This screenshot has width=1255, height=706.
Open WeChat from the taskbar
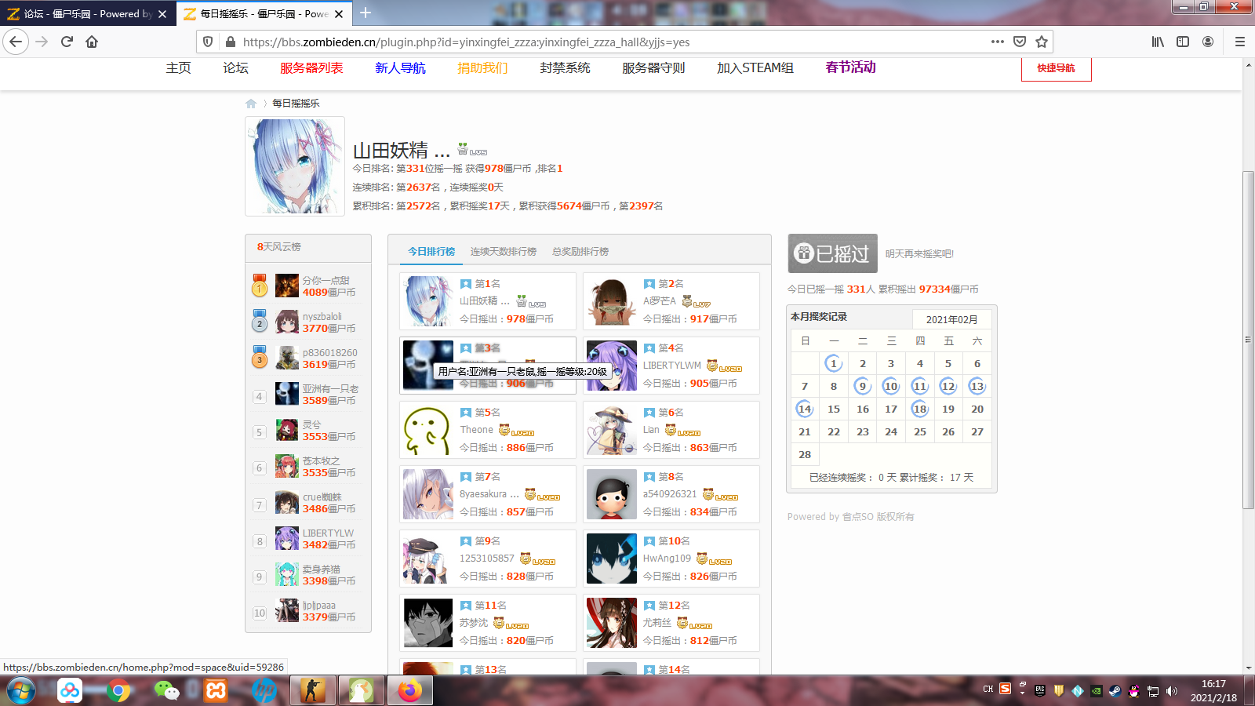pyautogui.click(x=167, y=690)
